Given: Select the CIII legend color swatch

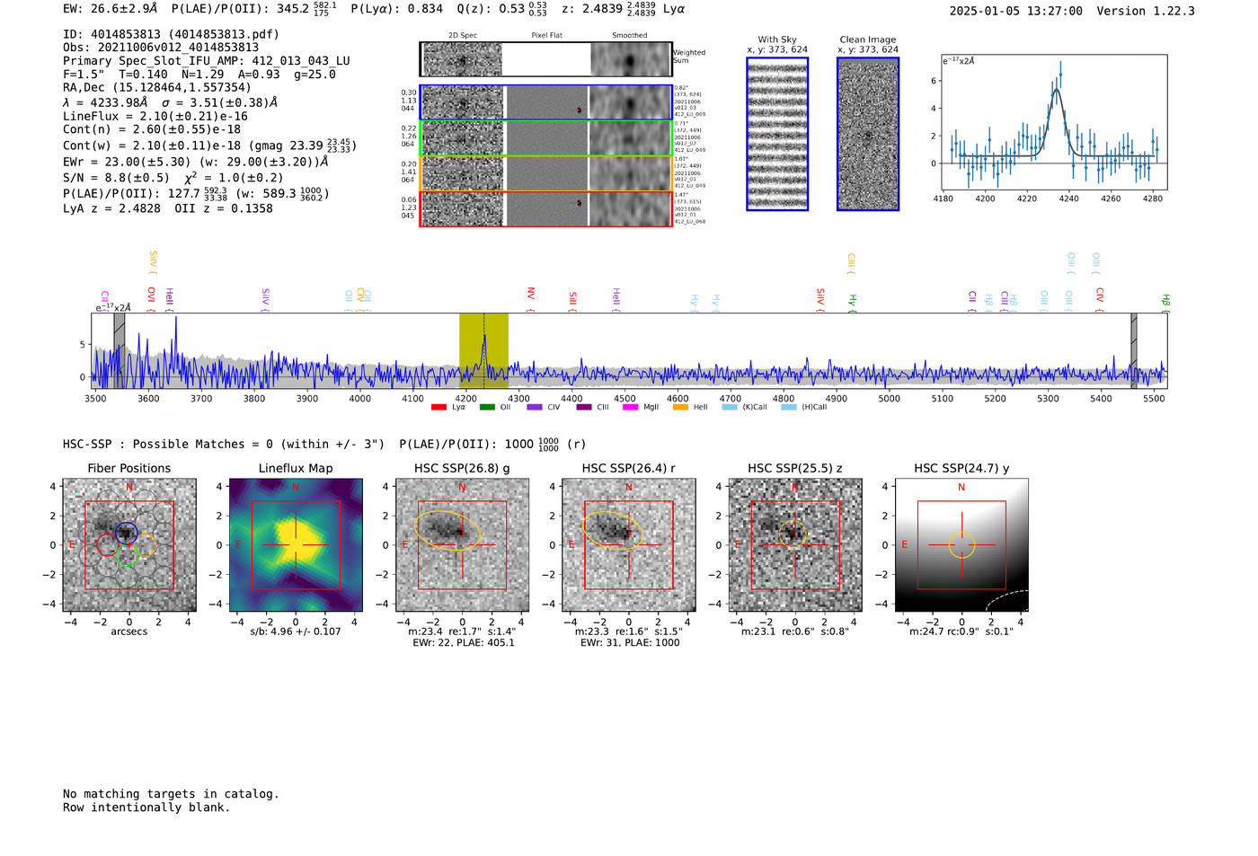Looking at the screenshot, I should pyautogui.click(x=584, y=408).
